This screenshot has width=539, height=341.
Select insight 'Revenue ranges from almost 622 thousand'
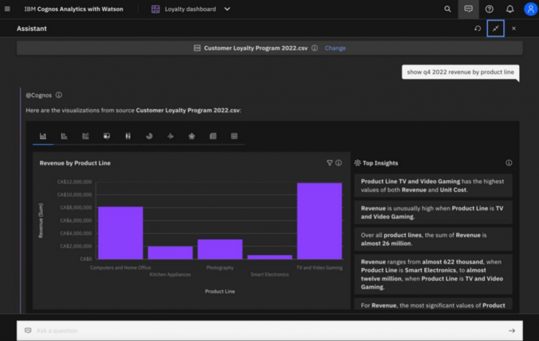coord(433,274)
